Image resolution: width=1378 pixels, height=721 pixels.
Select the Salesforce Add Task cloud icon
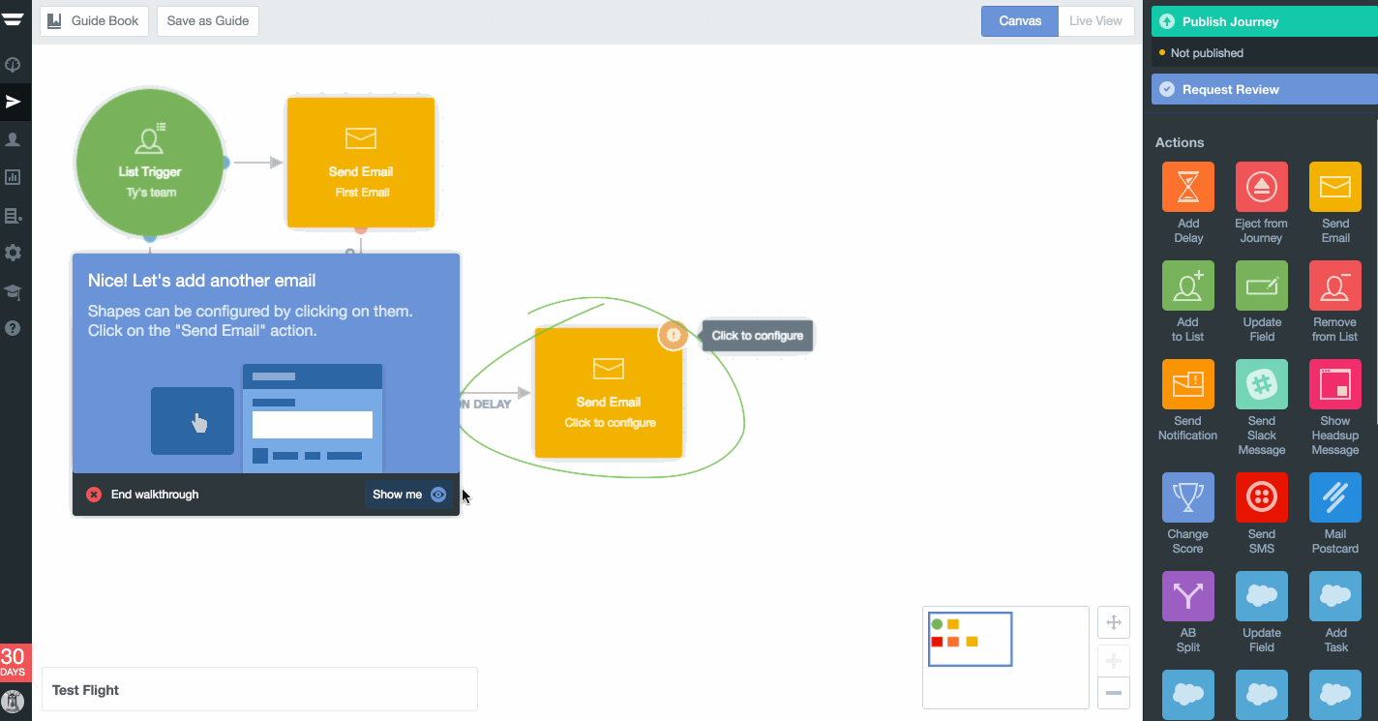coord(1334,596)
